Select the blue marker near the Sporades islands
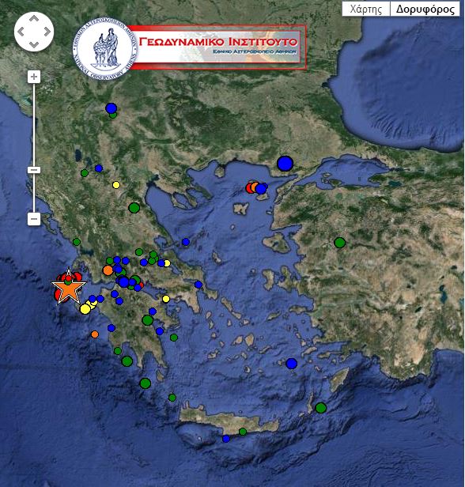Image resolution: width=465 pixels, height=487 pixels. tap(186, 242)
